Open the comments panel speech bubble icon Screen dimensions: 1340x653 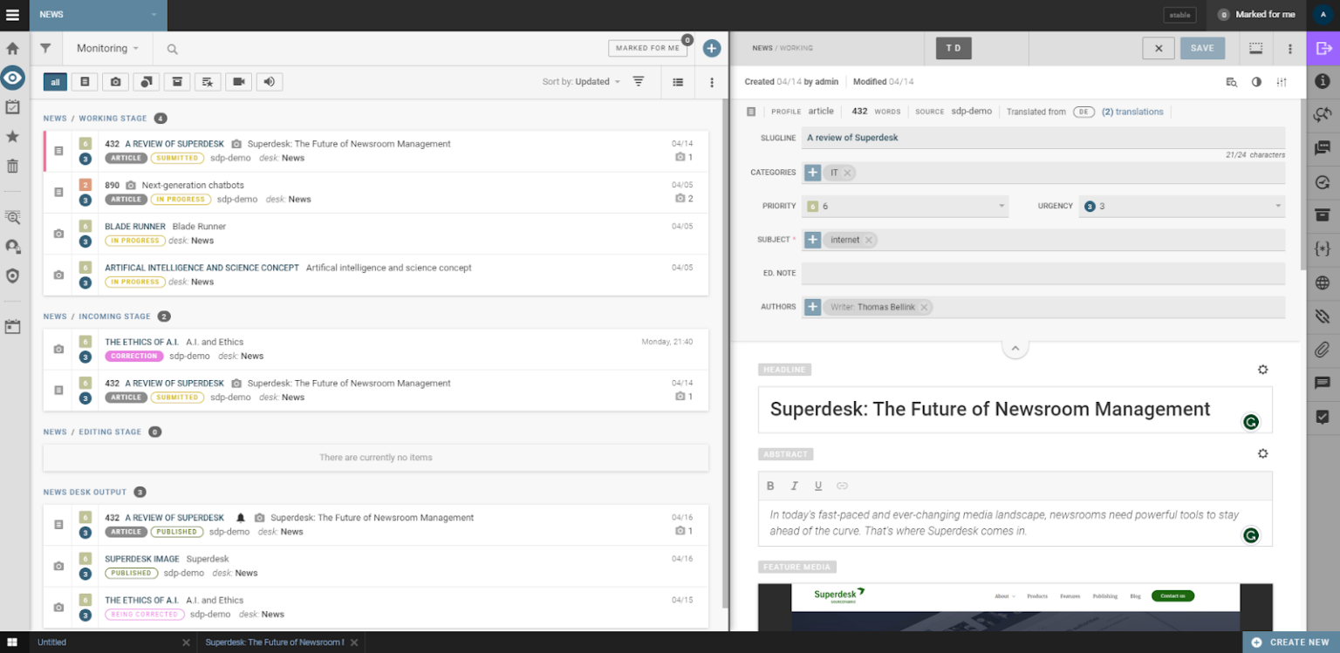click(x=1323, y=382)
